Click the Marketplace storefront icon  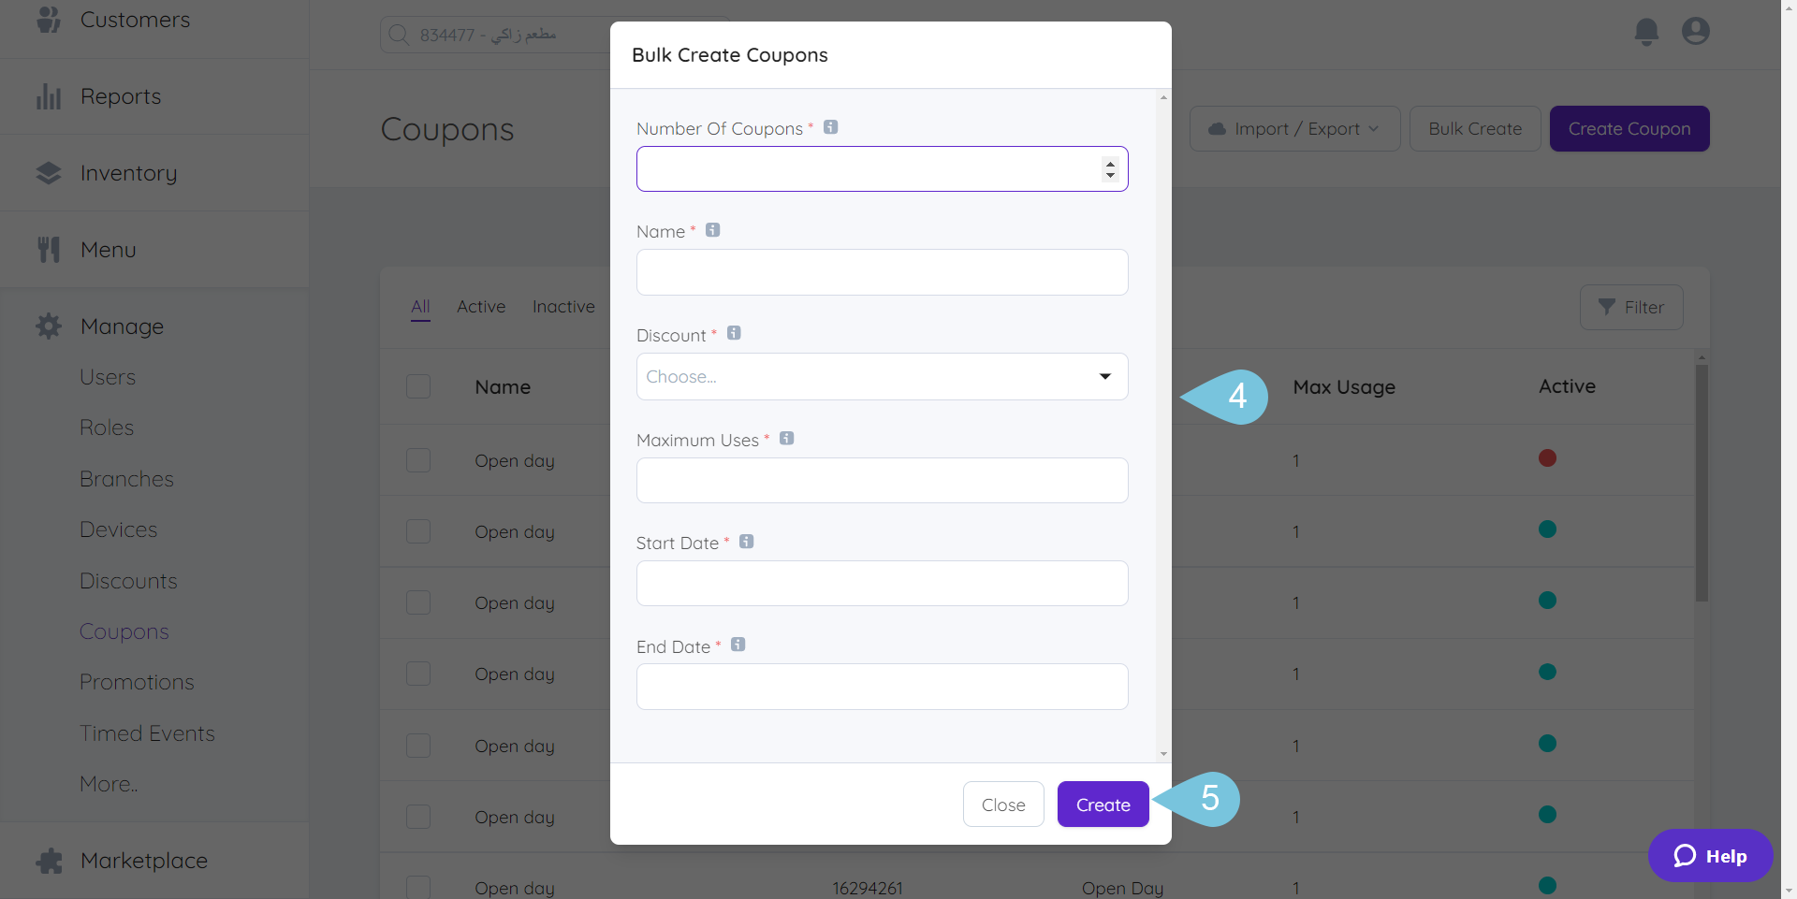click(x=49, y=860)
